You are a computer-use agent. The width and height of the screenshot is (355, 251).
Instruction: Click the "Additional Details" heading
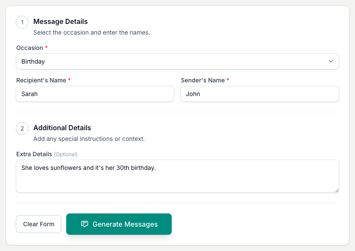[x=62, y=128]
